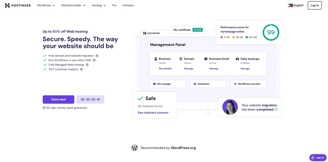Click the green checkmark beside Safe

pos(140,98)
